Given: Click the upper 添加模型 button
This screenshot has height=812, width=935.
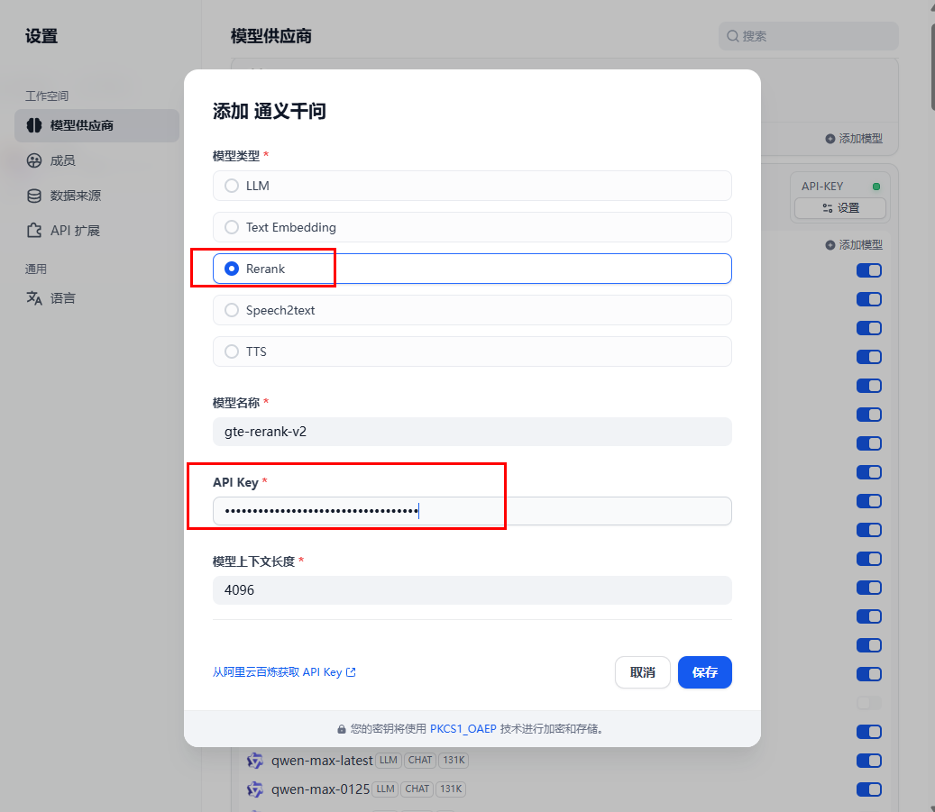Looking at the screenshot, I should [854, 138].
